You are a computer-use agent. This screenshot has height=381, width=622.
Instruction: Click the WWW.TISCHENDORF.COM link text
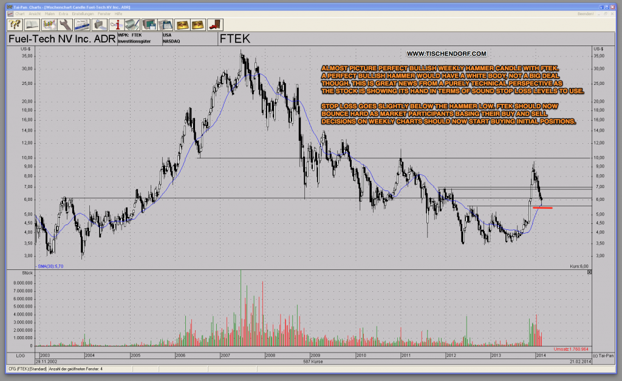pos(447,53)
